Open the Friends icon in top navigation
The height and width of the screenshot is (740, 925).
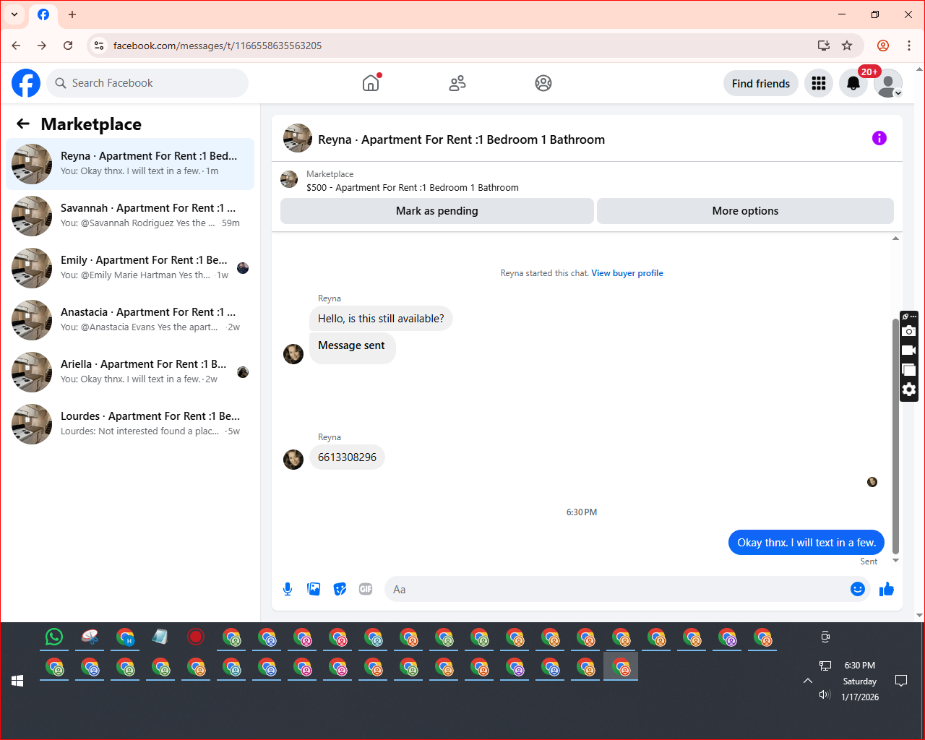click(x=457, y=83)
